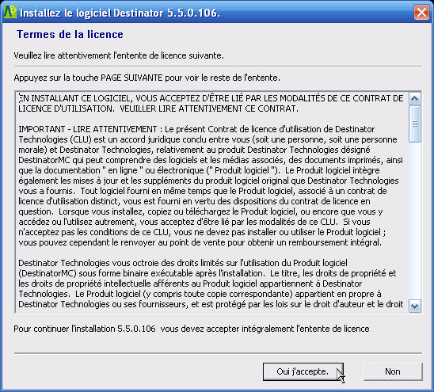
Task: Click the "DestinatorMC qui peut comprendre" text line
Action: (211, 160)
